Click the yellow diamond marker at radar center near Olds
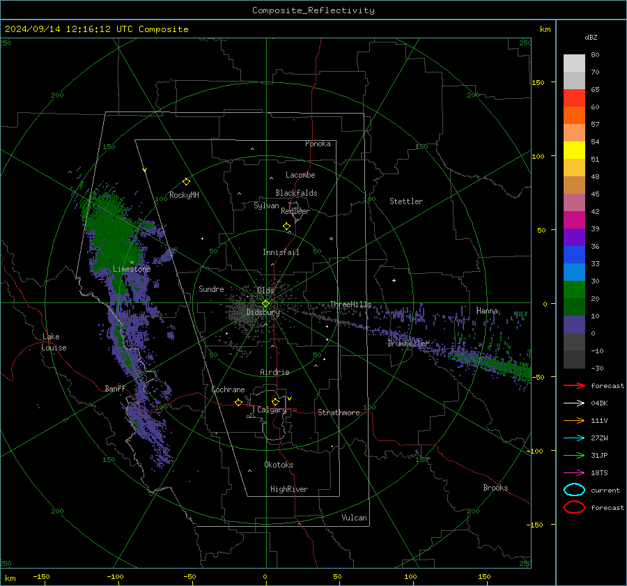The height and width of the screenshot is (586, 627). (x=265, y=303)
